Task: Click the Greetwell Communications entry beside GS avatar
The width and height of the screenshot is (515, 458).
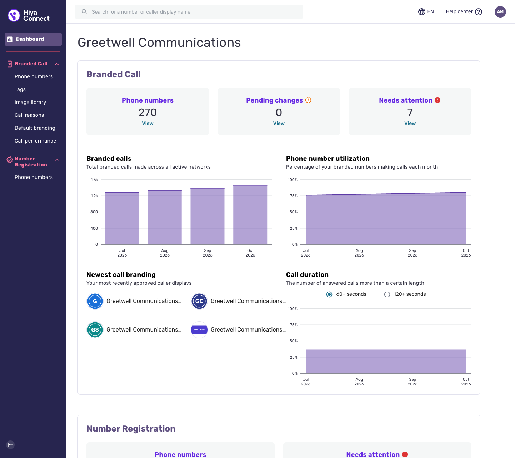Action: click(144, 330)
